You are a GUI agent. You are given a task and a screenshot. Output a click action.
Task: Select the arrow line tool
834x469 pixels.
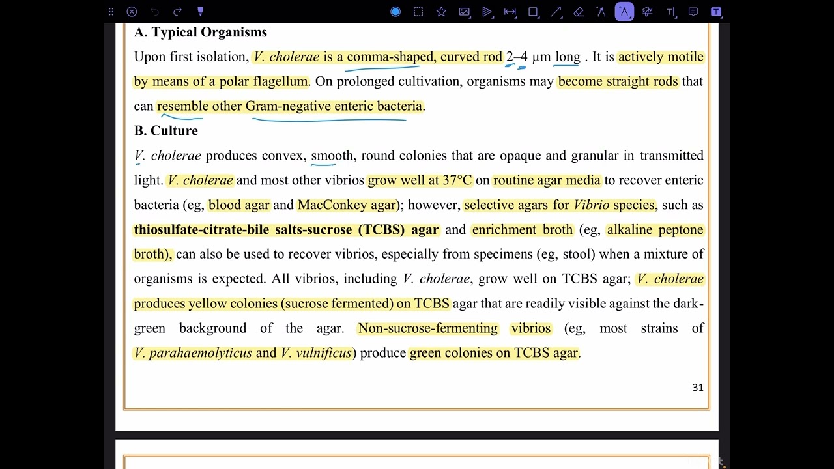coord(556,12)
